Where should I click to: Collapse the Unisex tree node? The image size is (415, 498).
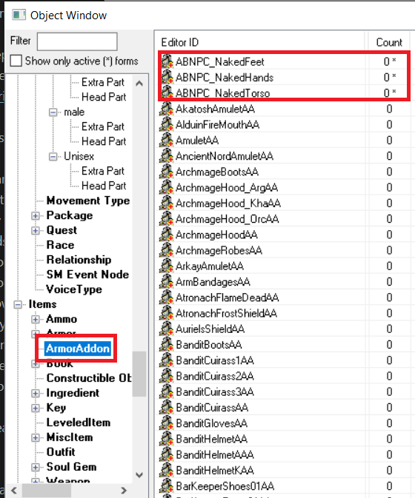[53, 157]
